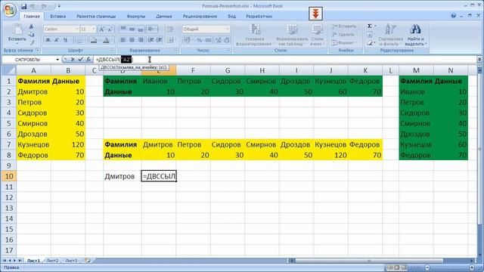The image size is (484, 272).
Task: Click Decrease Font Size icon
Action: [x=110, y=29]
